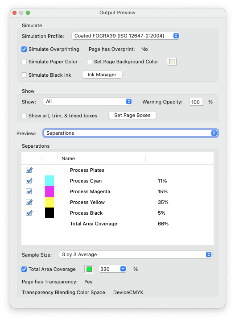Open the Sample Size dropdown
Image resolution: width=235 pixels, height=320 pixels.
click(x=136, y=254)
